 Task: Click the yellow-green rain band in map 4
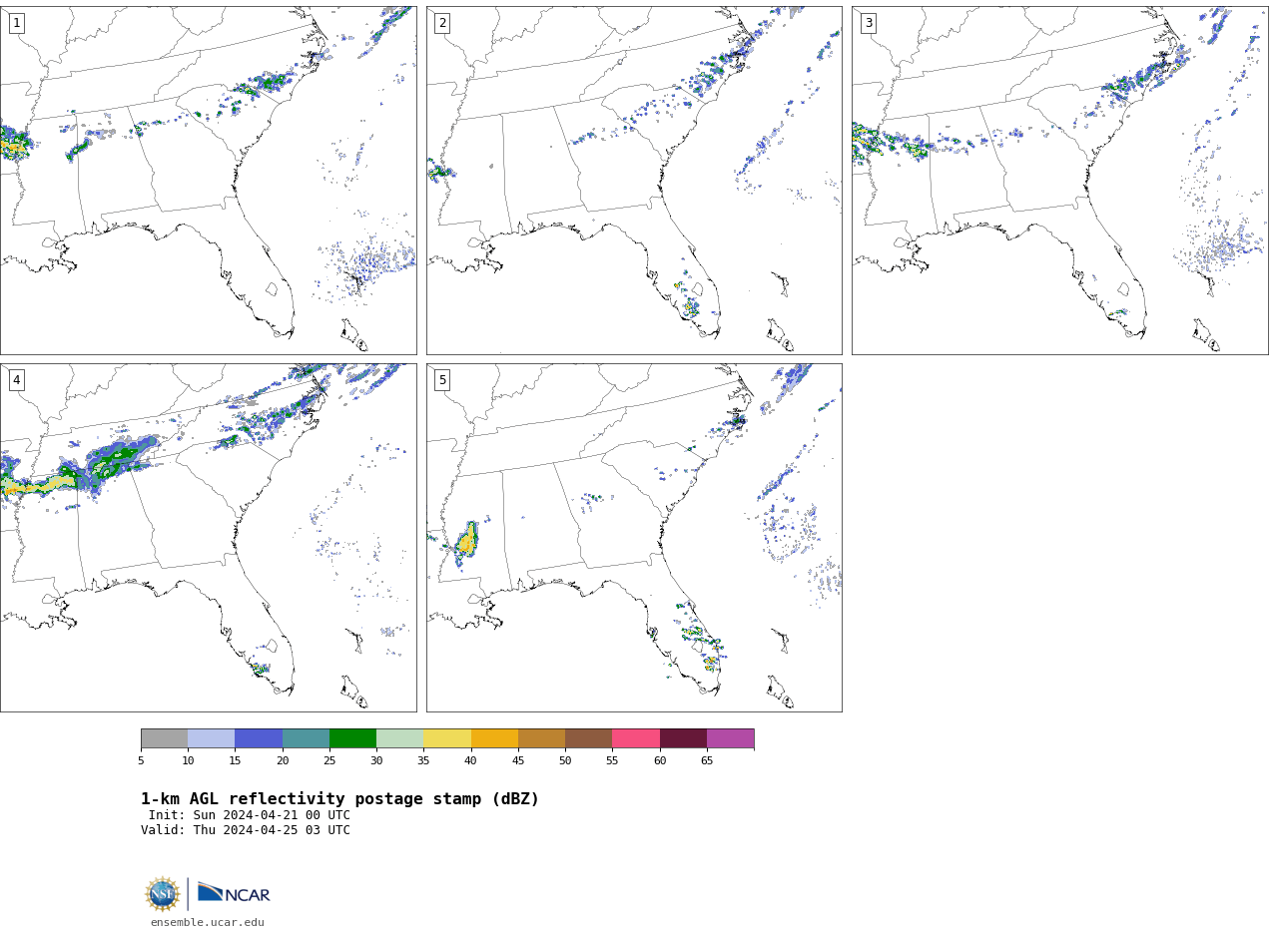[x=40, y=485]
